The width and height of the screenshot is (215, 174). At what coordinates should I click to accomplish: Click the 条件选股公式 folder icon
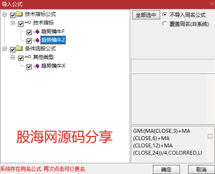[x=19, y=48]
